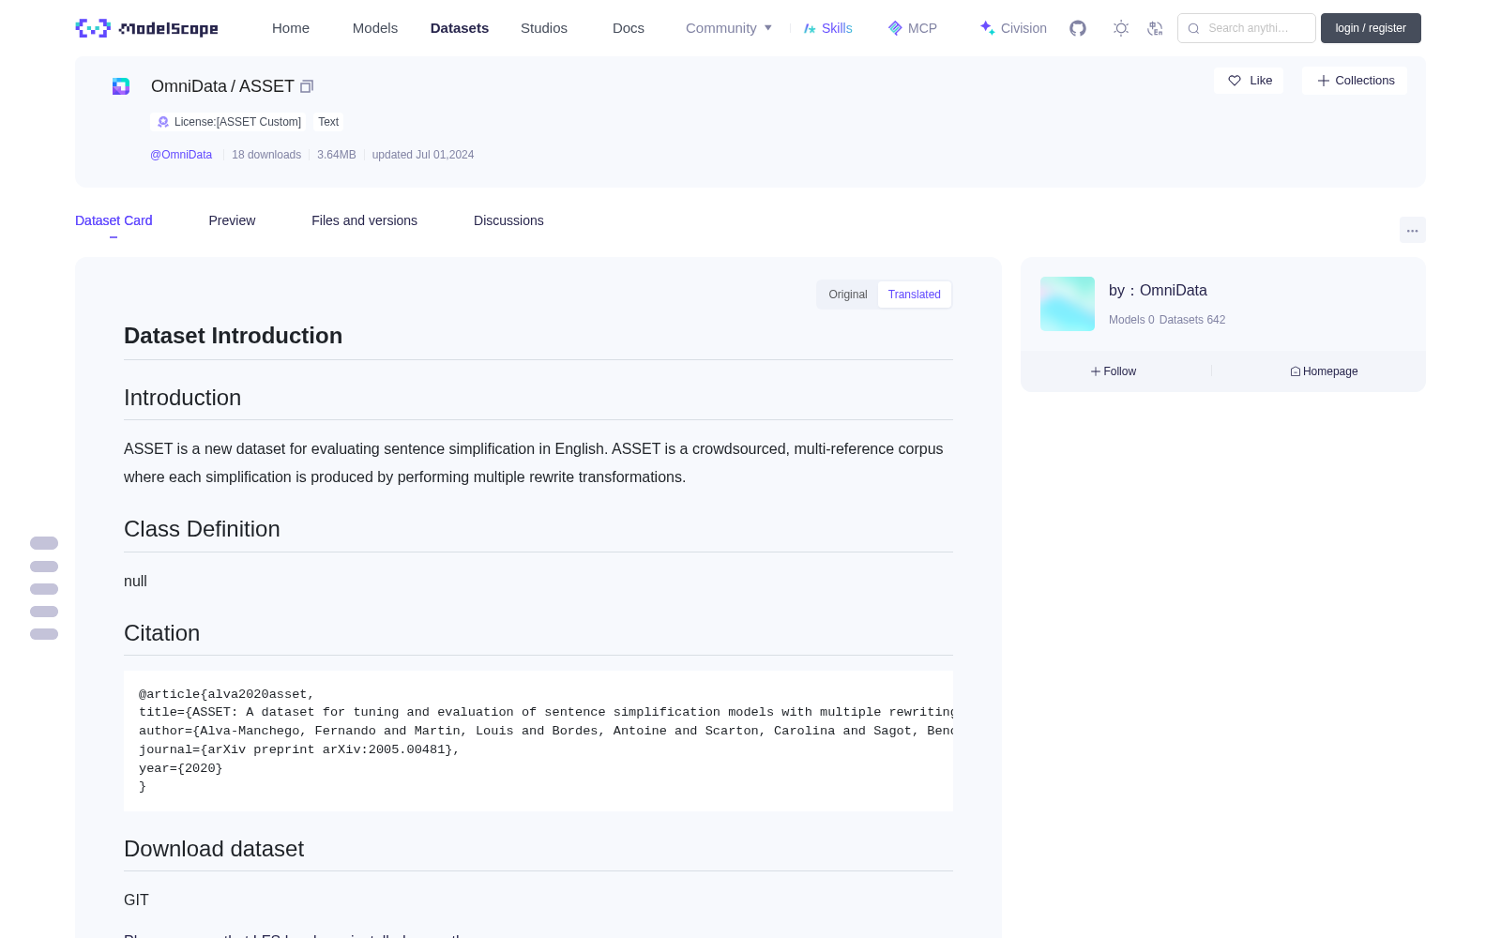This screenshot has width=1501, height=938.
Task: Click the '18 downloads' stat
Action: tap(266, 155)
